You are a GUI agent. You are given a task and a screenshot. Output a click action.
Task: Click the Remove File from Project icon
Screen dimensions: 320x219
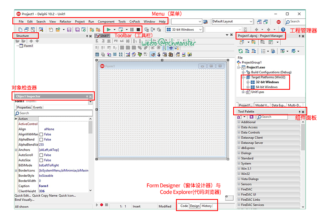click(98, 30)
